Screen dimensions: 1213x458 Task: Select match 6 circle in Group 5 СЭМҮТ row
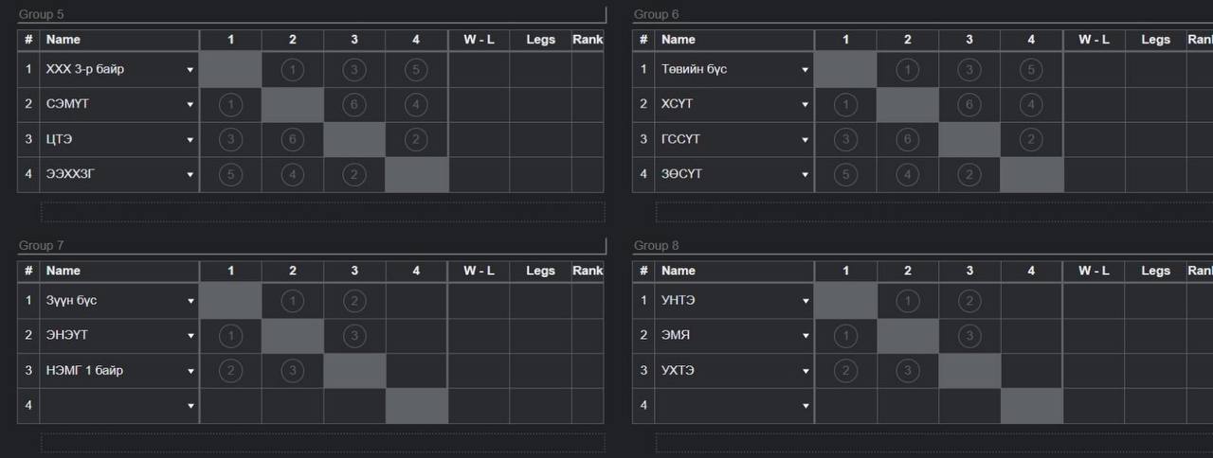pyautogui.click(x=354, y=104)
